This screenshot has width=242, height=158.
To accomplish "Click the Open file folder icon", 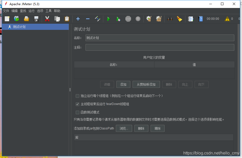I will (x=27, y=19).
